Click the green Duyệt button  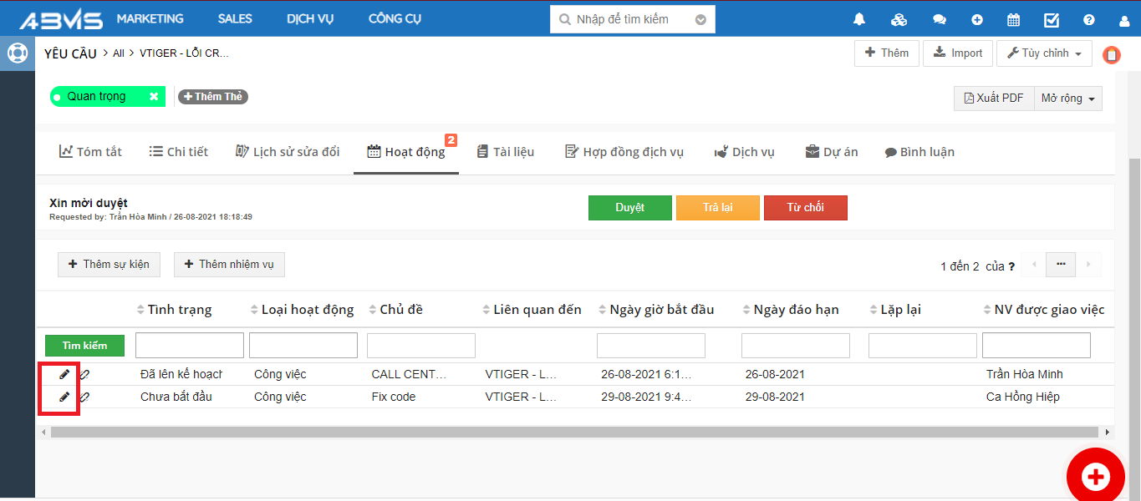[629, 208]
